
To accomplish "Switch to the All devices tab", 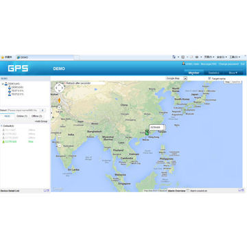I will [x=8, y=116].
